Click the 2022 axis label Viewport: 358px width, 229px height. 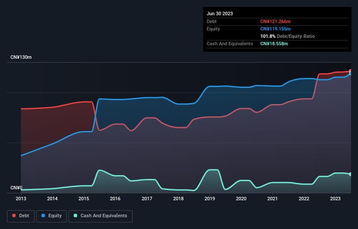point(304,199)
